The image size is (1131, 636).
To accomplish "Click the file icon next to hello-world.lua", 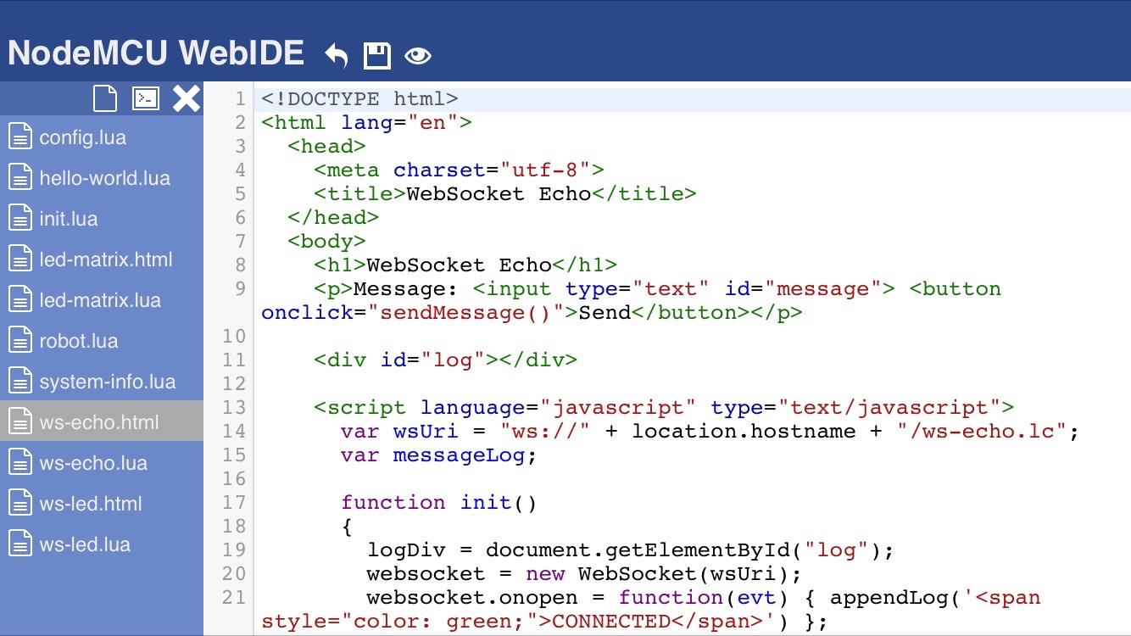I will click(x=20, y=178).
